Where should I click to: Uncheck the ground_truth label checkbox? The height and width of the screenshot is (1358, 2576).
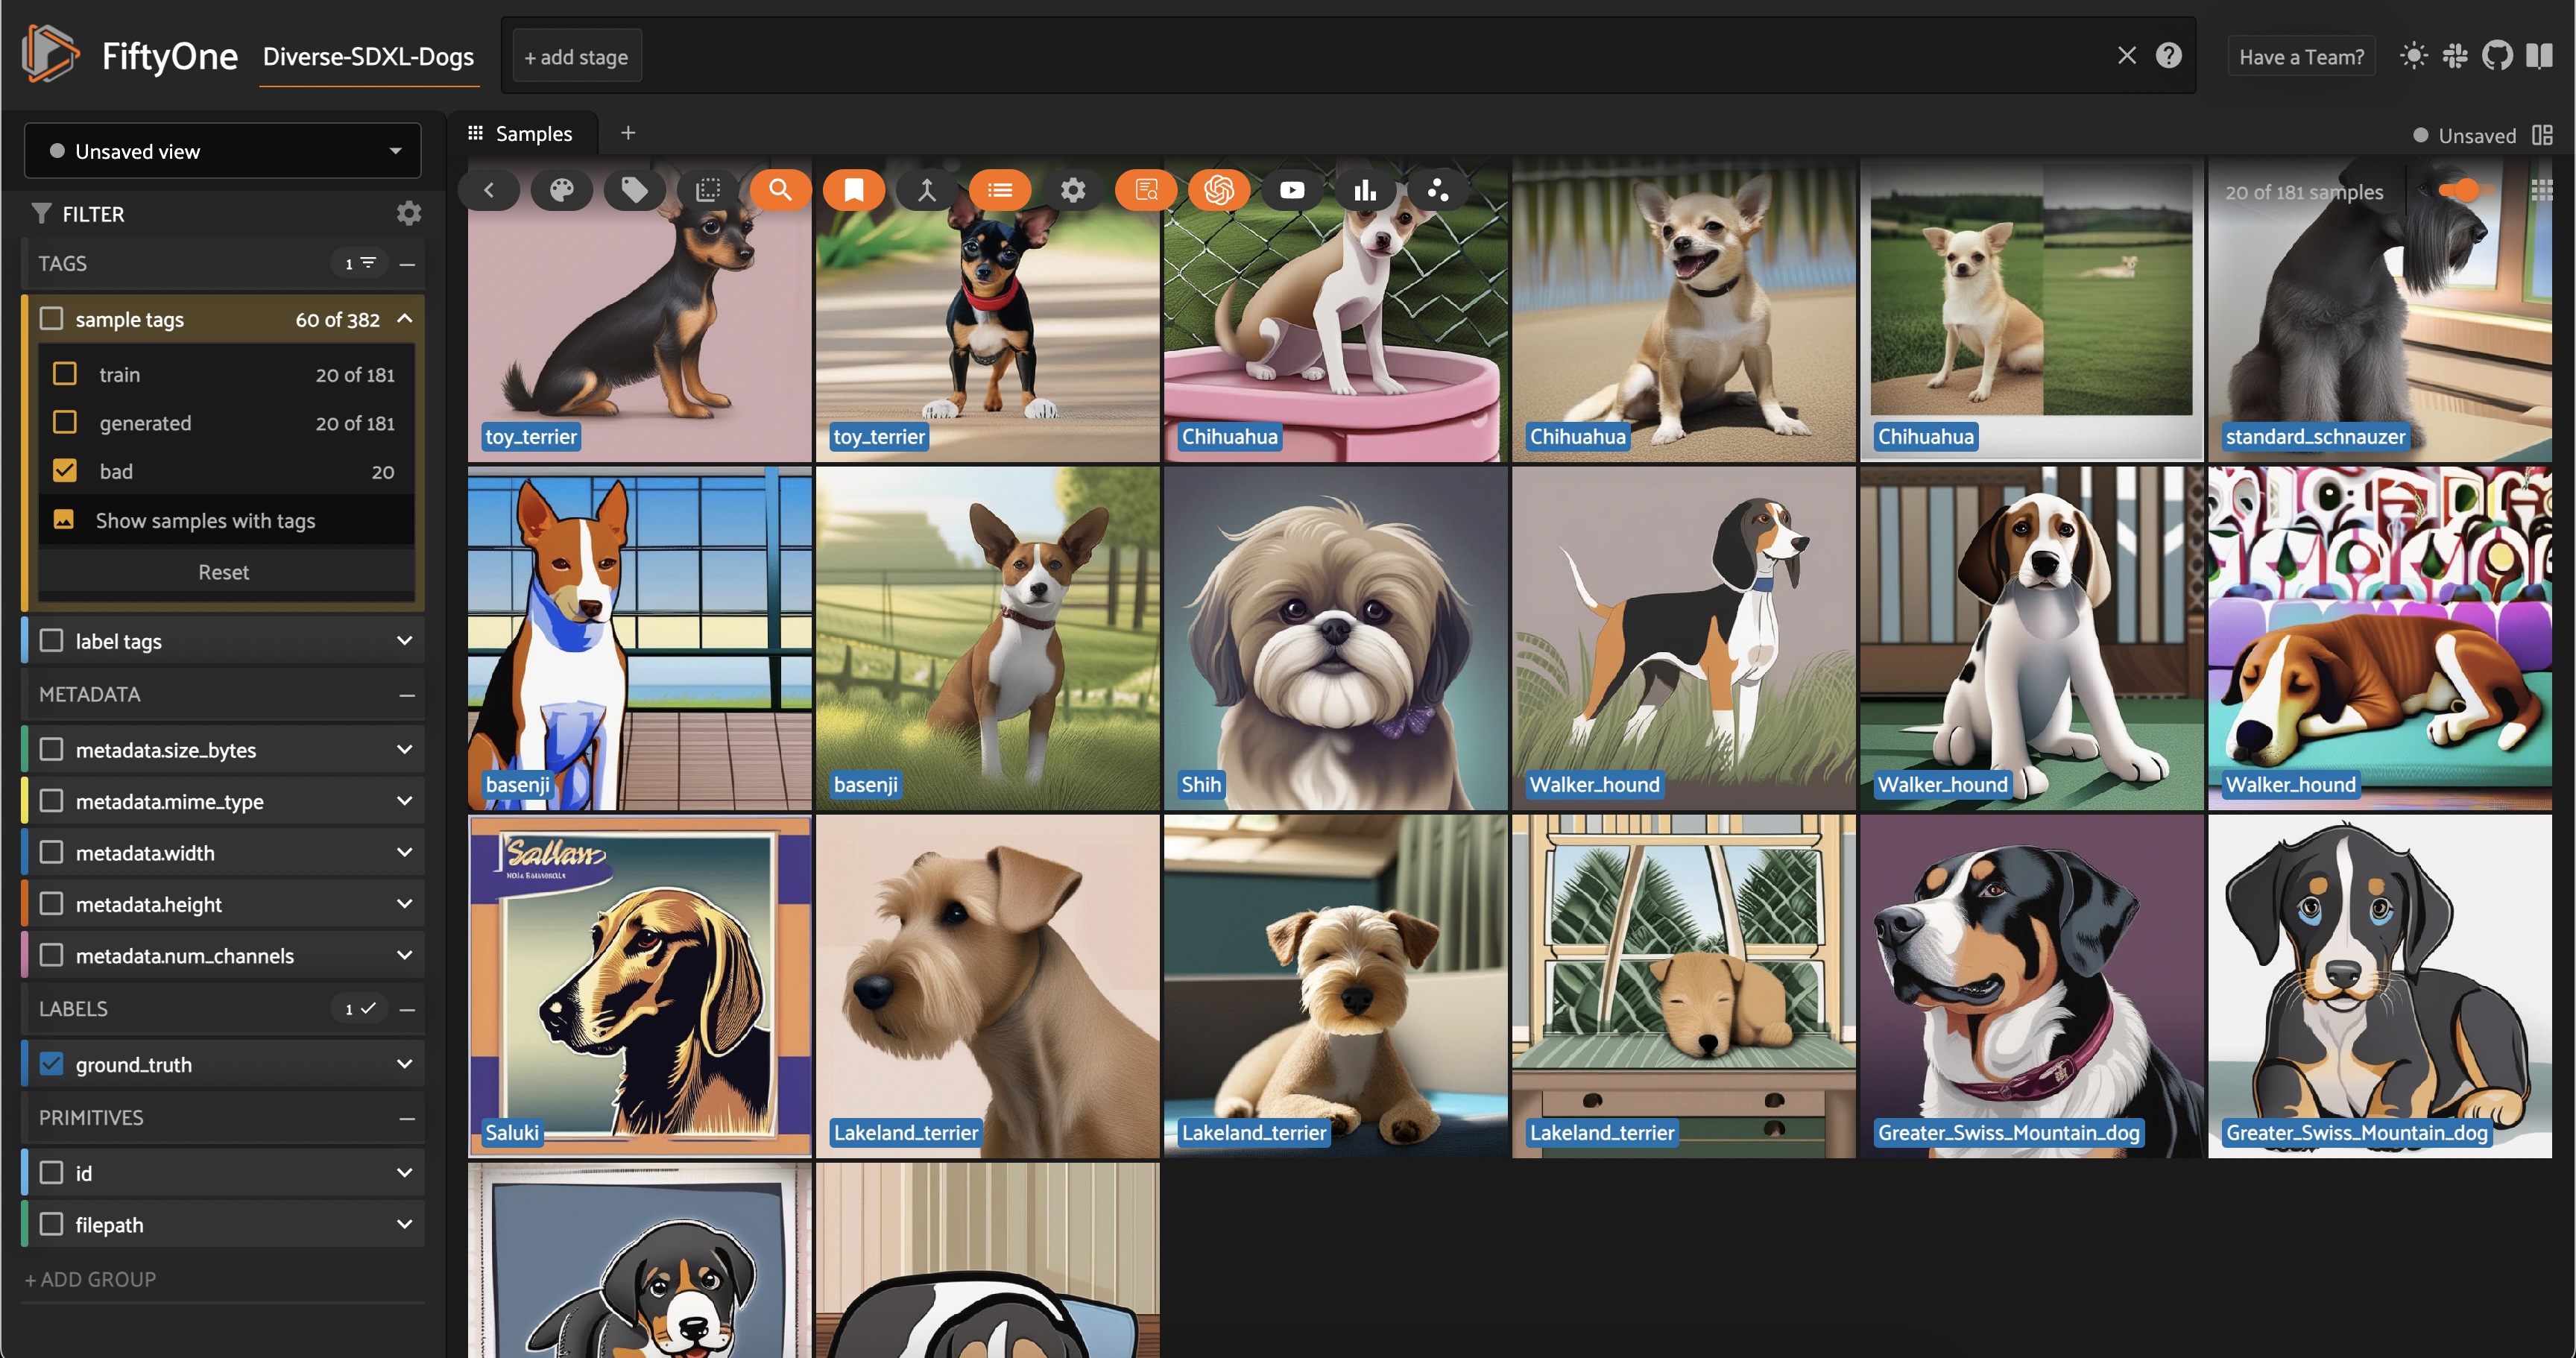click(51, 1064)
